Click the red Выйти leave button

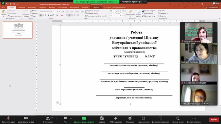click(214, 120)
